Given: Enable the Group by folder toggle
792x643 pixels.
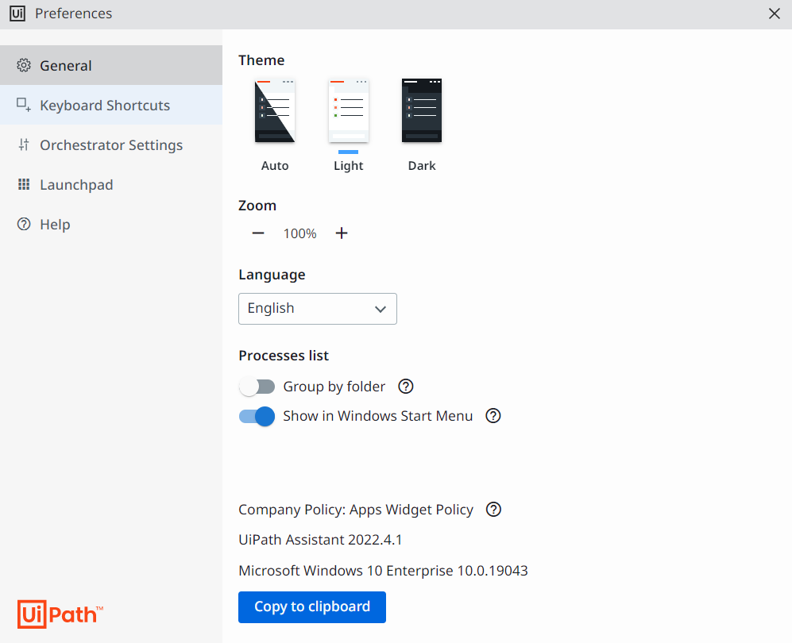Looking at the screenshot, I should (x=257, y=387).
